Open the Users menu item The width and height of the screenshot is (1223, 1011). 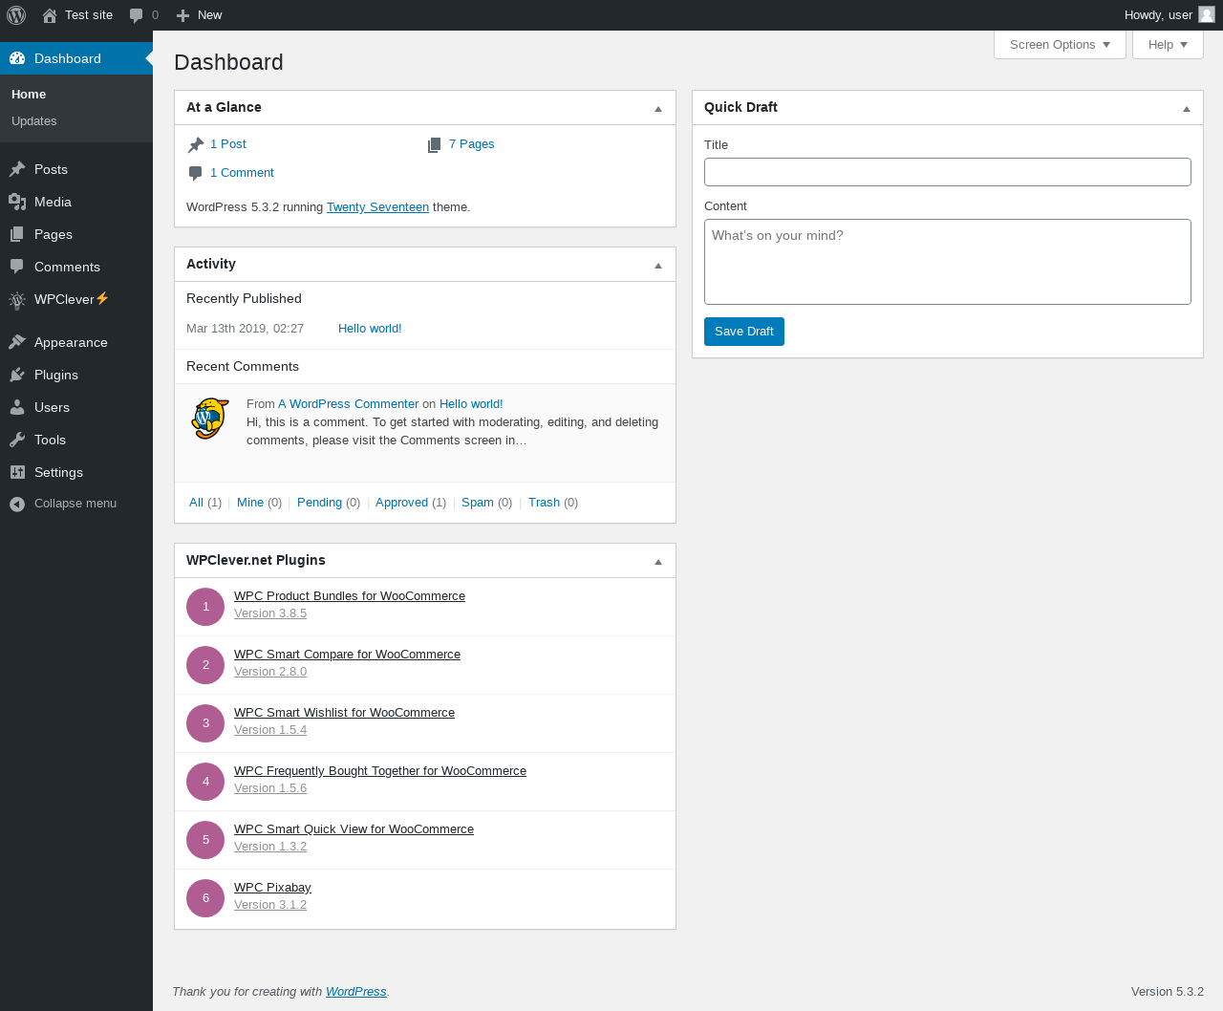(x=76, y=407)
